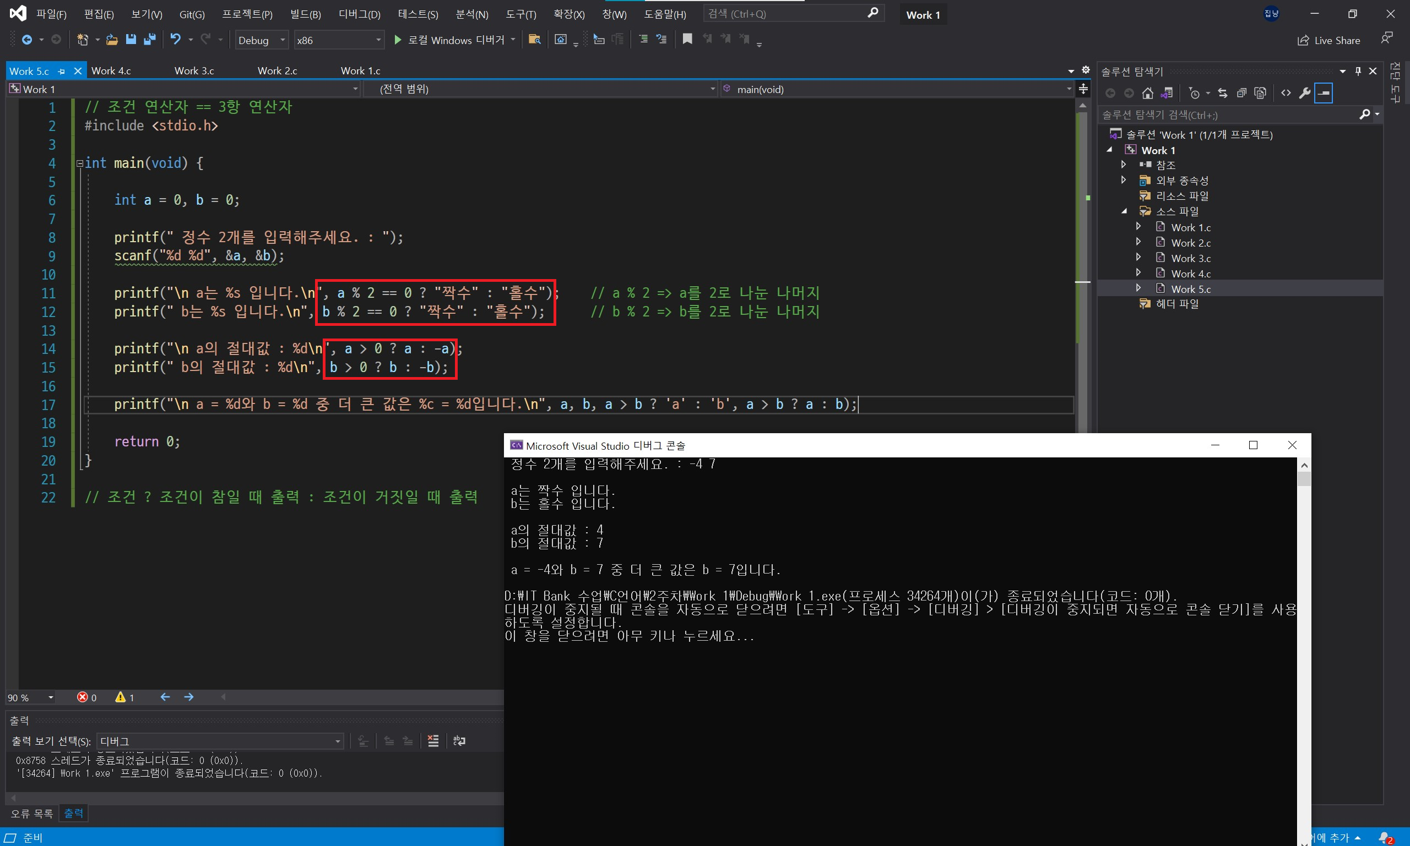The width and height of the screenshot is (1410, 846).
Task: Click the debug console vertical scrollbar thumb
Action: [1304, 479]
